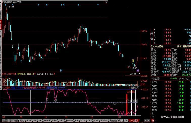Select the ARBR indicator tab
The height and width of the screenshot is (123, 191).
tap(47, 120)
